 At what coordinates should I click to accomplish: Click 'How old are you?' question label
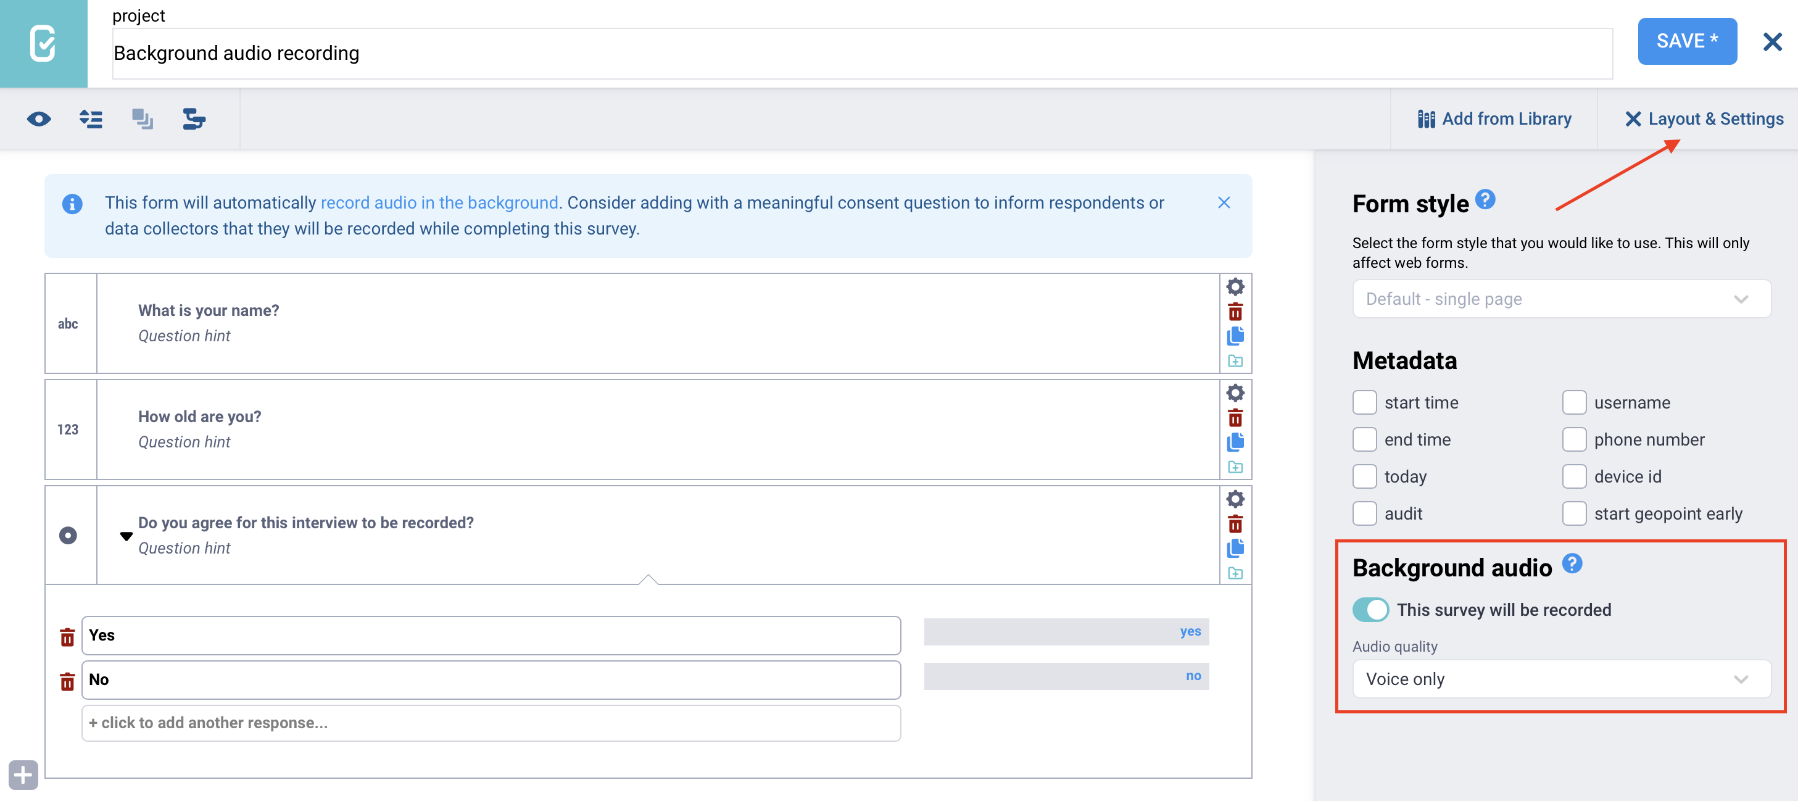[199, 417]
